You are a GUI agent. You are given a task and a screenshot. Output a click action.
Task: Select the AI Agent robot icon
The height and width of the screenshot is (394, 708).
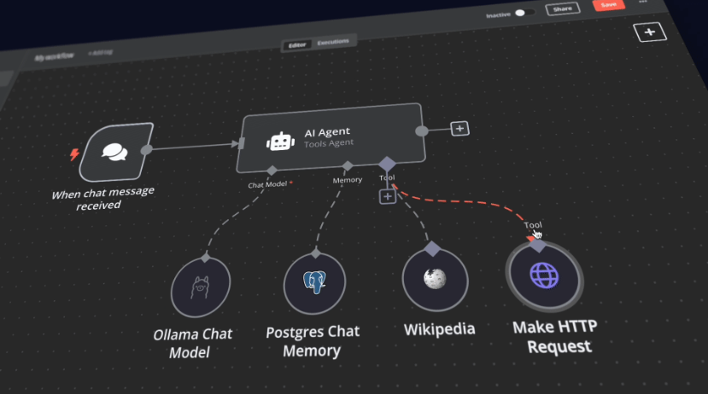(x=279, y=142)
